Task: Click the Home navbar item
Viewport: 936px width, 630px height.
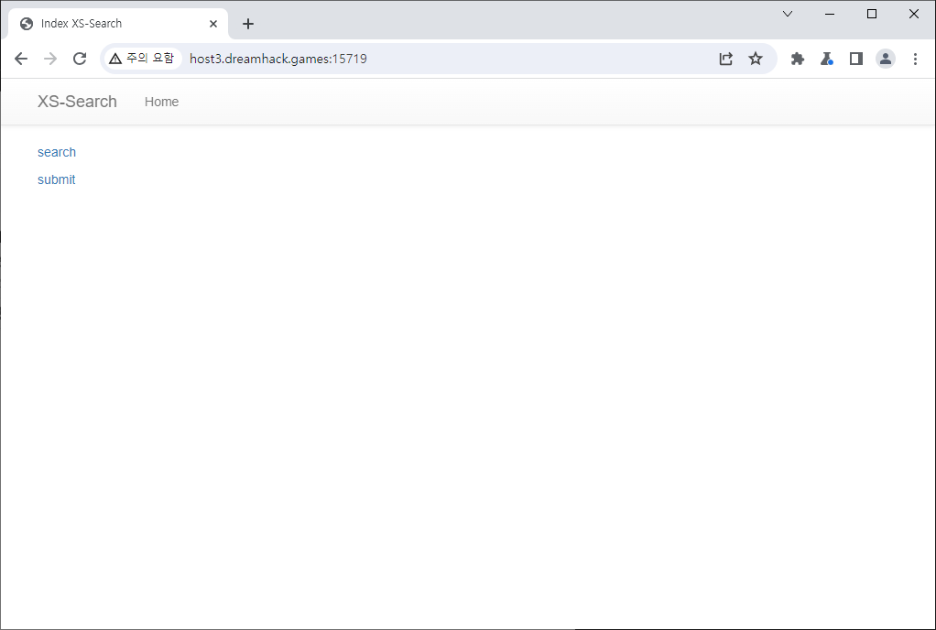Action: 161,102
